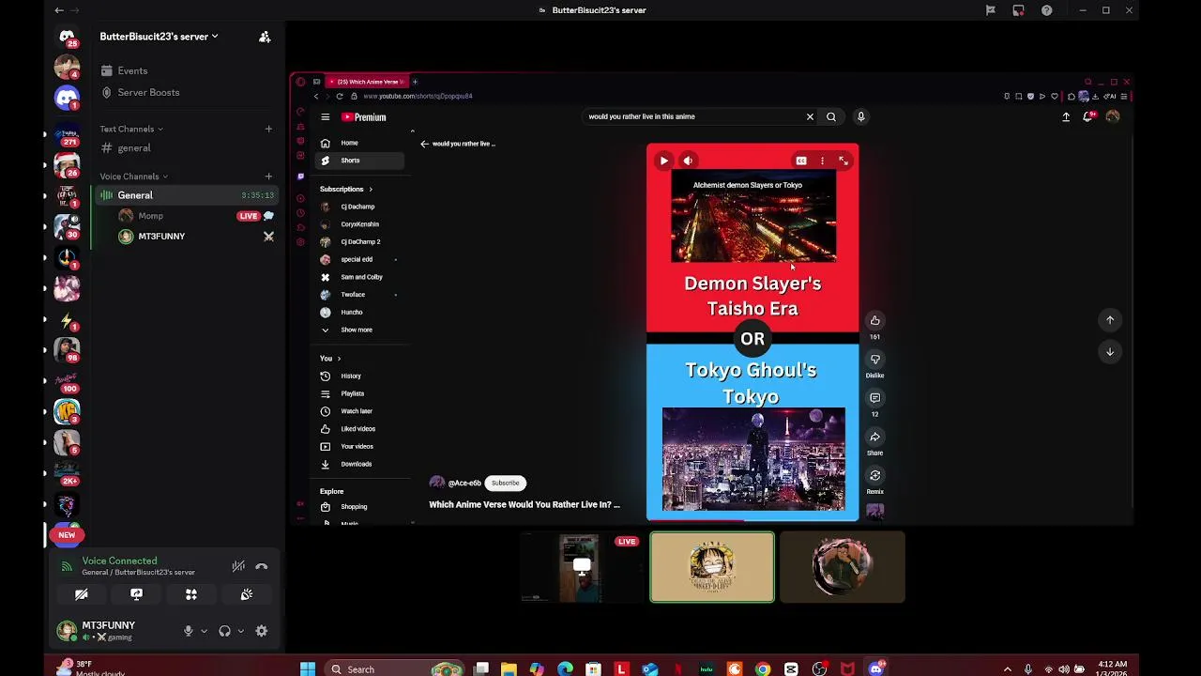
Task: Toggle noise suppression in the voice panel
Action: click(x=238, y=566)
